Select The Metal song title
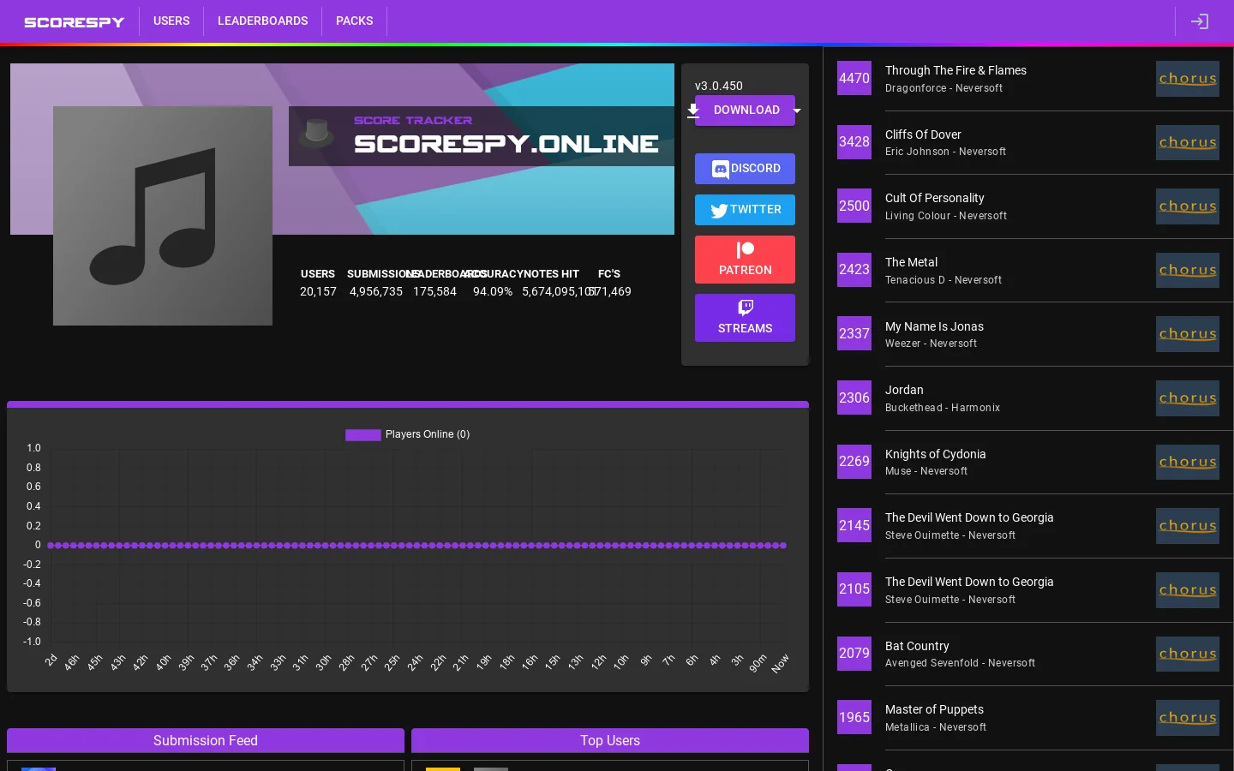The width and height of the screenshot is (1234, 771). point(911,262)
